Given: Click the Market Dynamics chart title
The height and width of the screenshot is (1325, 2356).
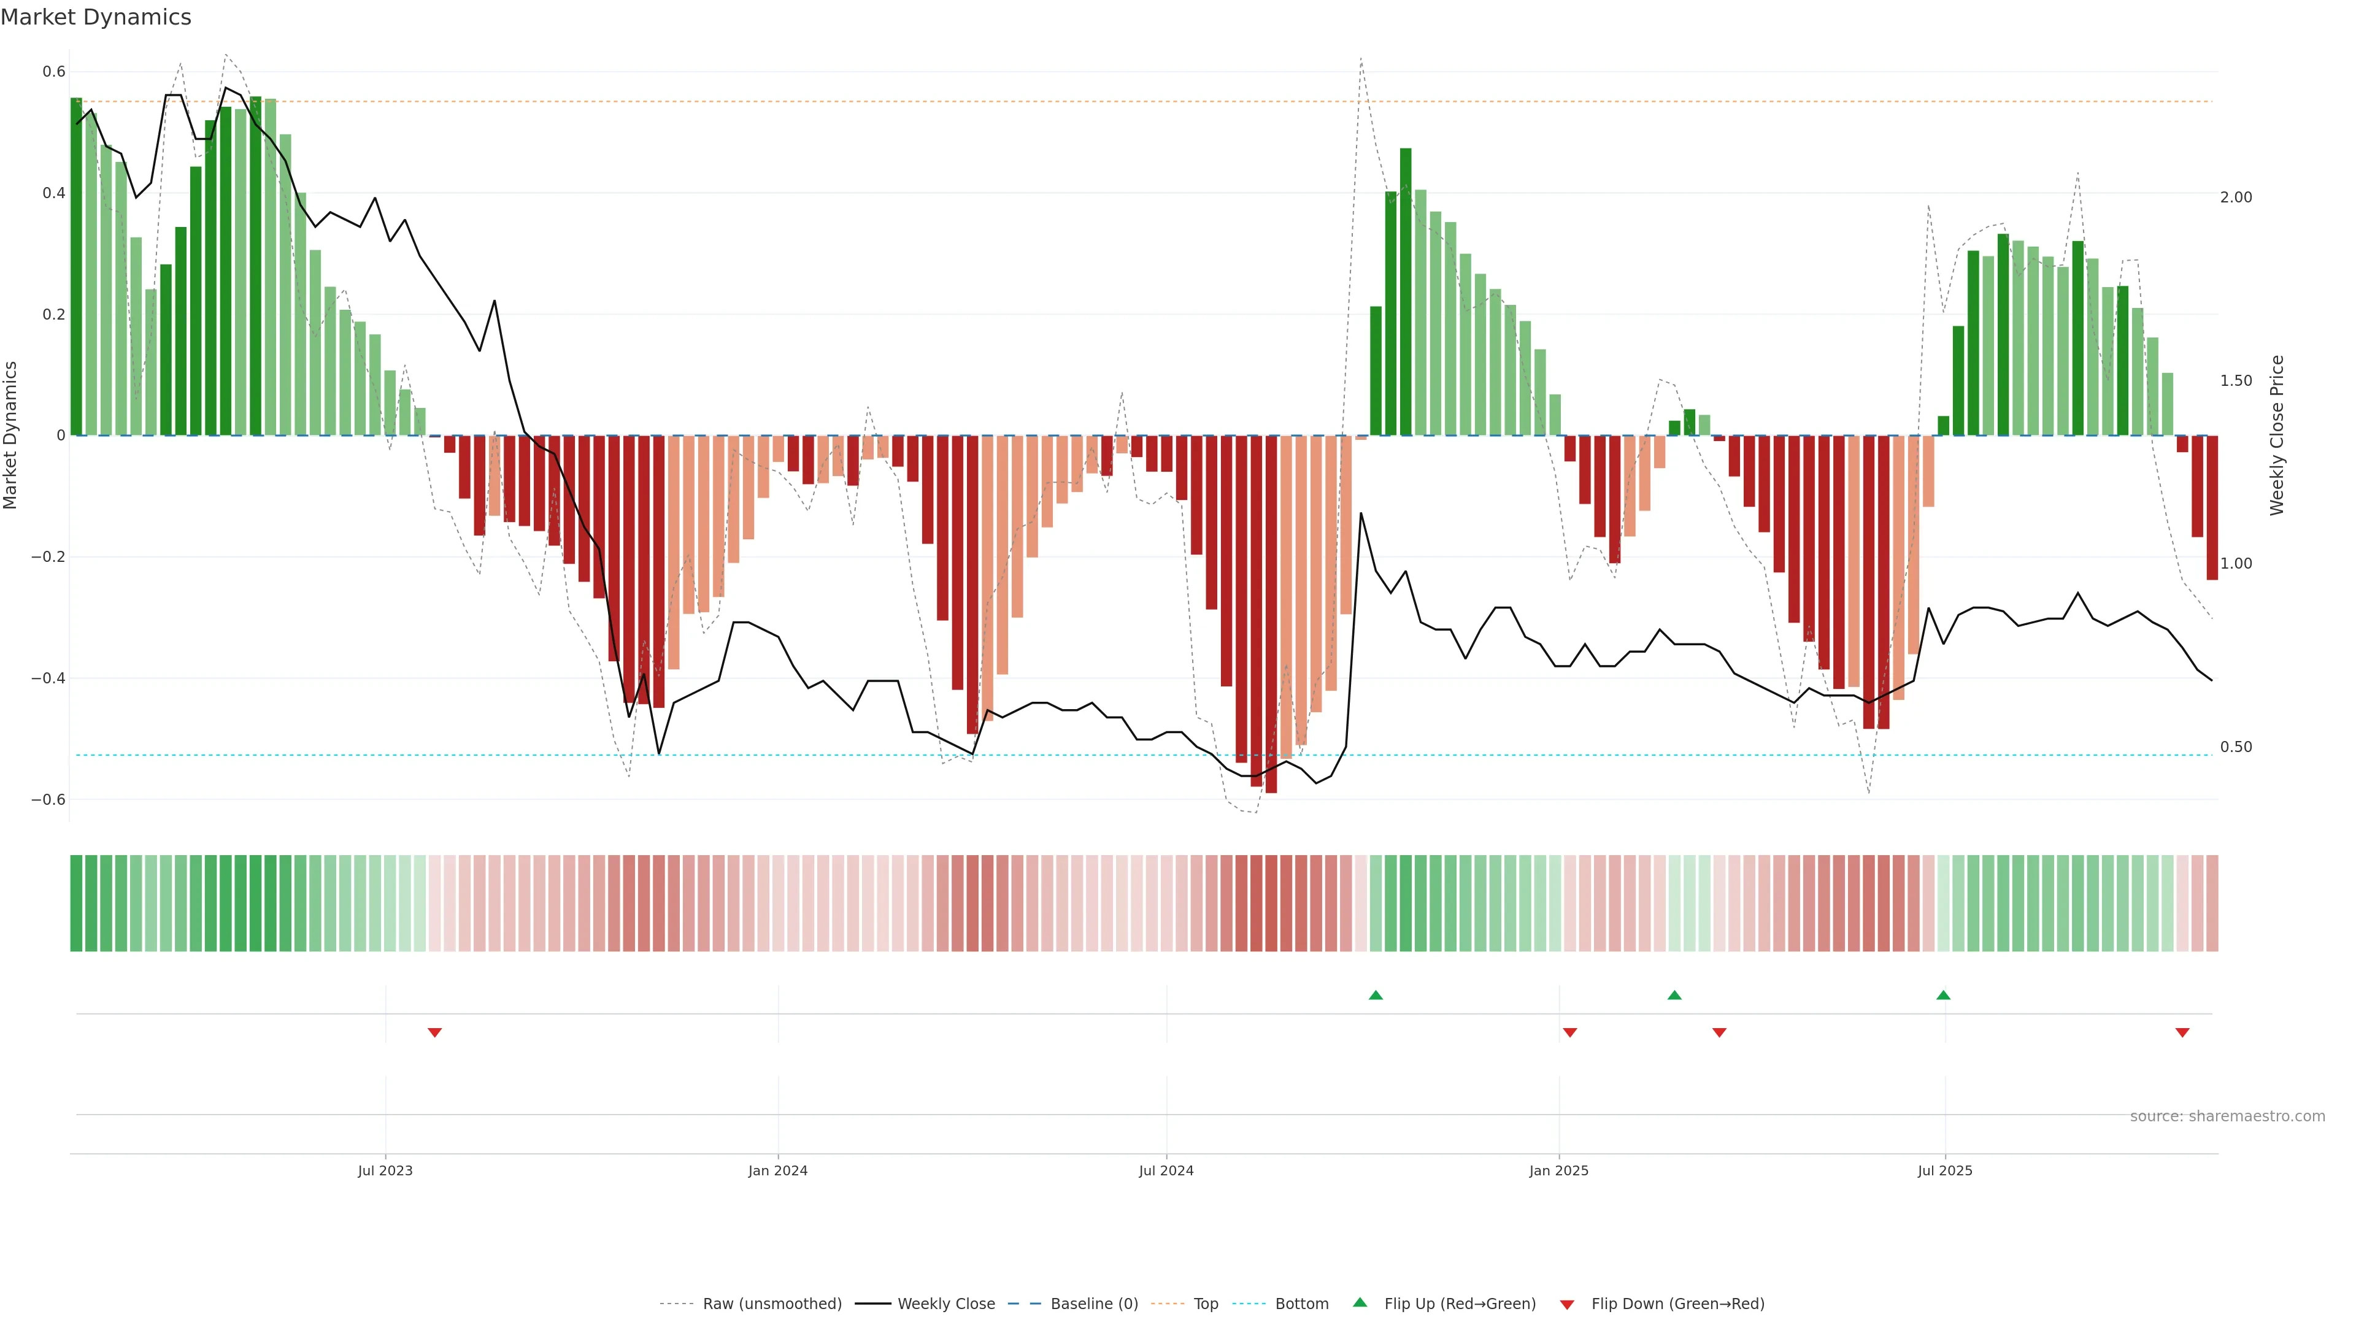Looking at the screenshot, I should coord(96,17).
